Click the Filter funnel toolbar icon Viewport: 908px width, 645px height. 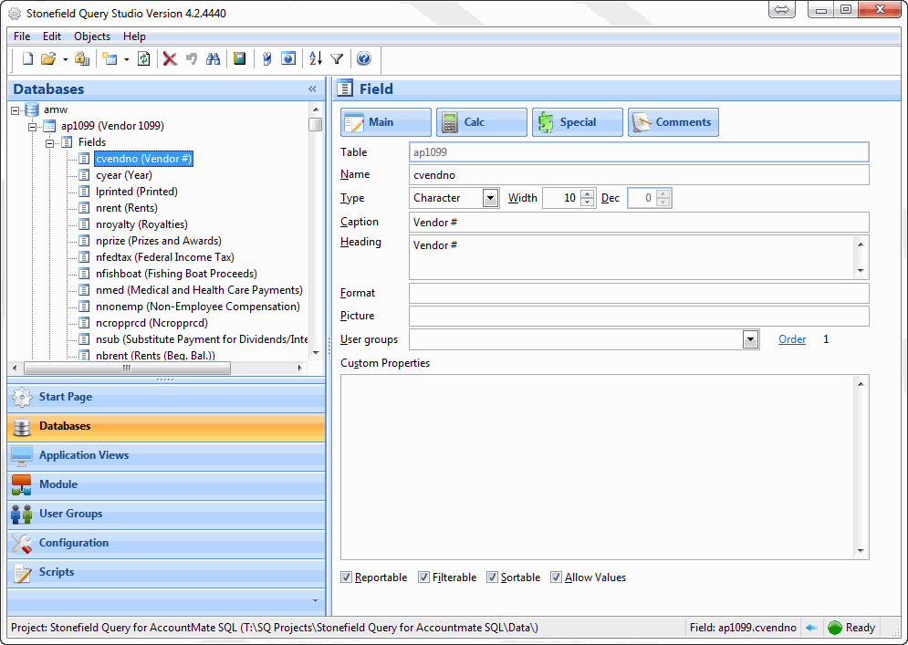337,58
